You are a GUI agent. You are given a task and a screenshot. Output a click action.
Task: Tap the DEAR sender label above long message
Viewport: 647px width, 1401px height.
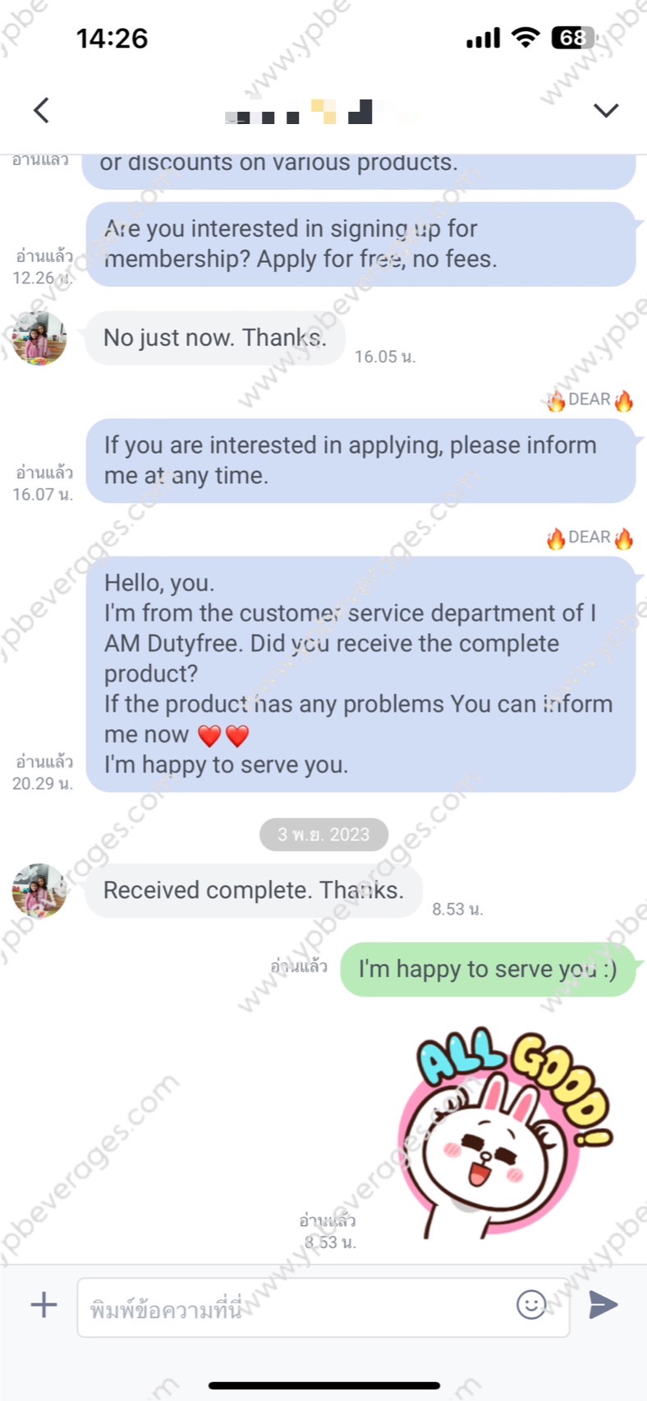point(590,537)
